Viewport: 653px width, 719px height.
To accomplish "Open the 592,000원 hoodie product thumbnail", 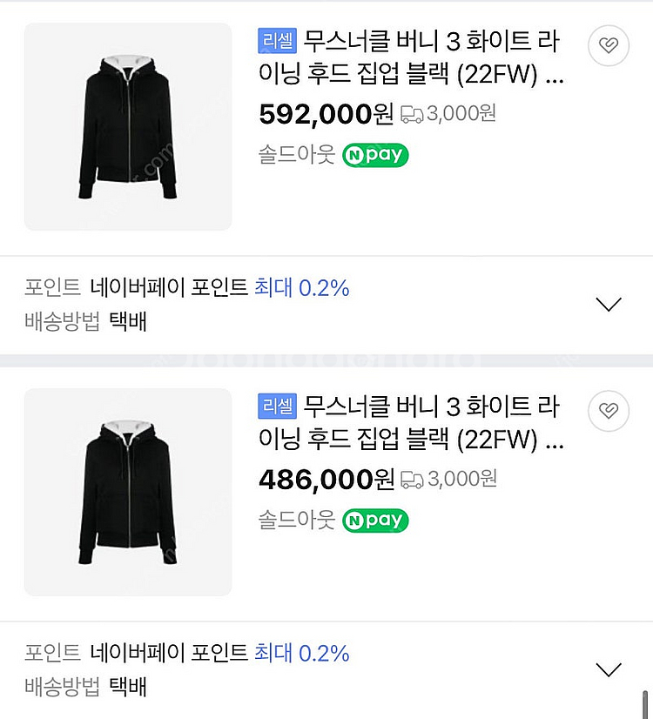I will point(128,127).
